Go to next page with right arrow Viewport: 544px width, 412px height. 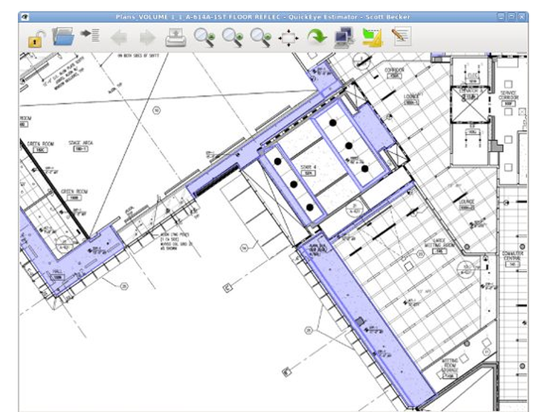click(x=147, y=37)
